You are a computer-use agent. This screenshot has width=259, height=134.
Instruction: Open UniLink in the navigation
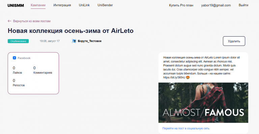tap(84, 5)
